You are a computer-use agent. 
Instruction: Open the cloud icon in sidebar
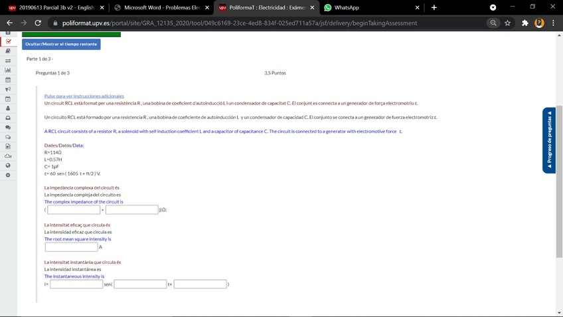[8, 156]
